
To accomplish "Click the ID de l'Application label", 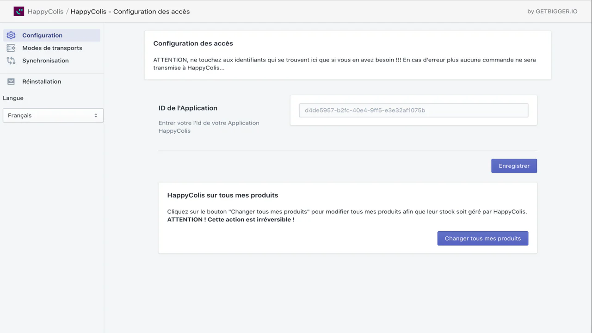I will [x=188, y=108].
